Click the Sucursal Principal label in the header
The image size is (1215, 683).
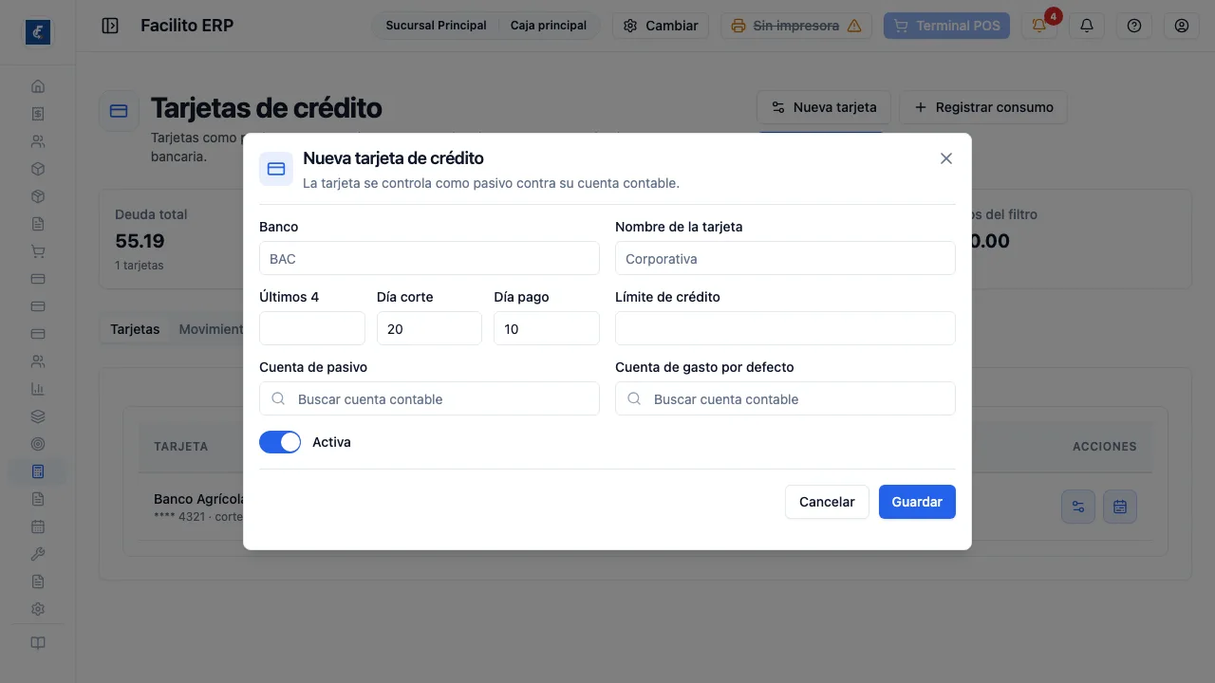[436, 26]
